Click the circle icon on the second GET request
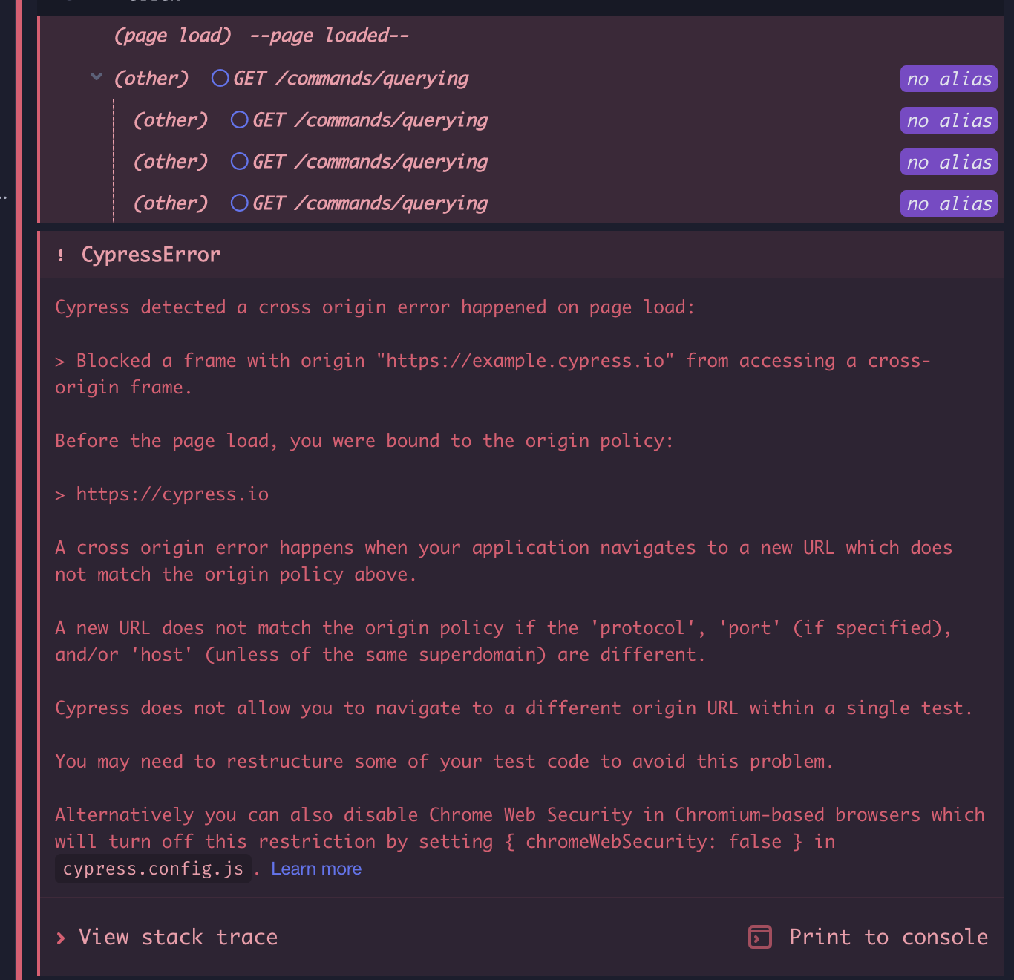This screenshot has height=980, width=1014. pyautogui.click(x=238, y=120)
